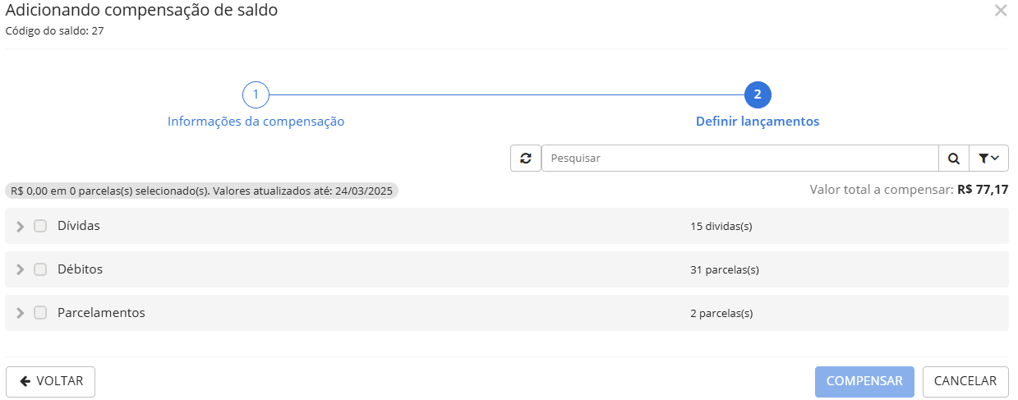
Task: Close the dialog with the X icon
Action: 1000,11
